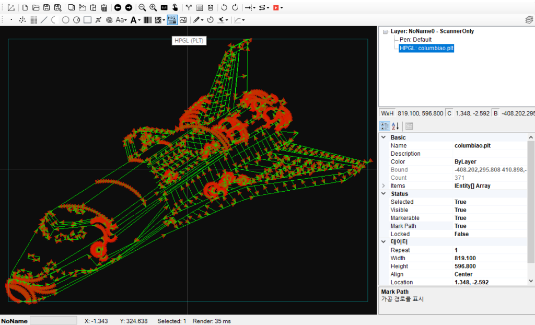Click the Render: 35 ms status text
The width and height of the screenshot is (535, 325).
(x=212, y=321)
